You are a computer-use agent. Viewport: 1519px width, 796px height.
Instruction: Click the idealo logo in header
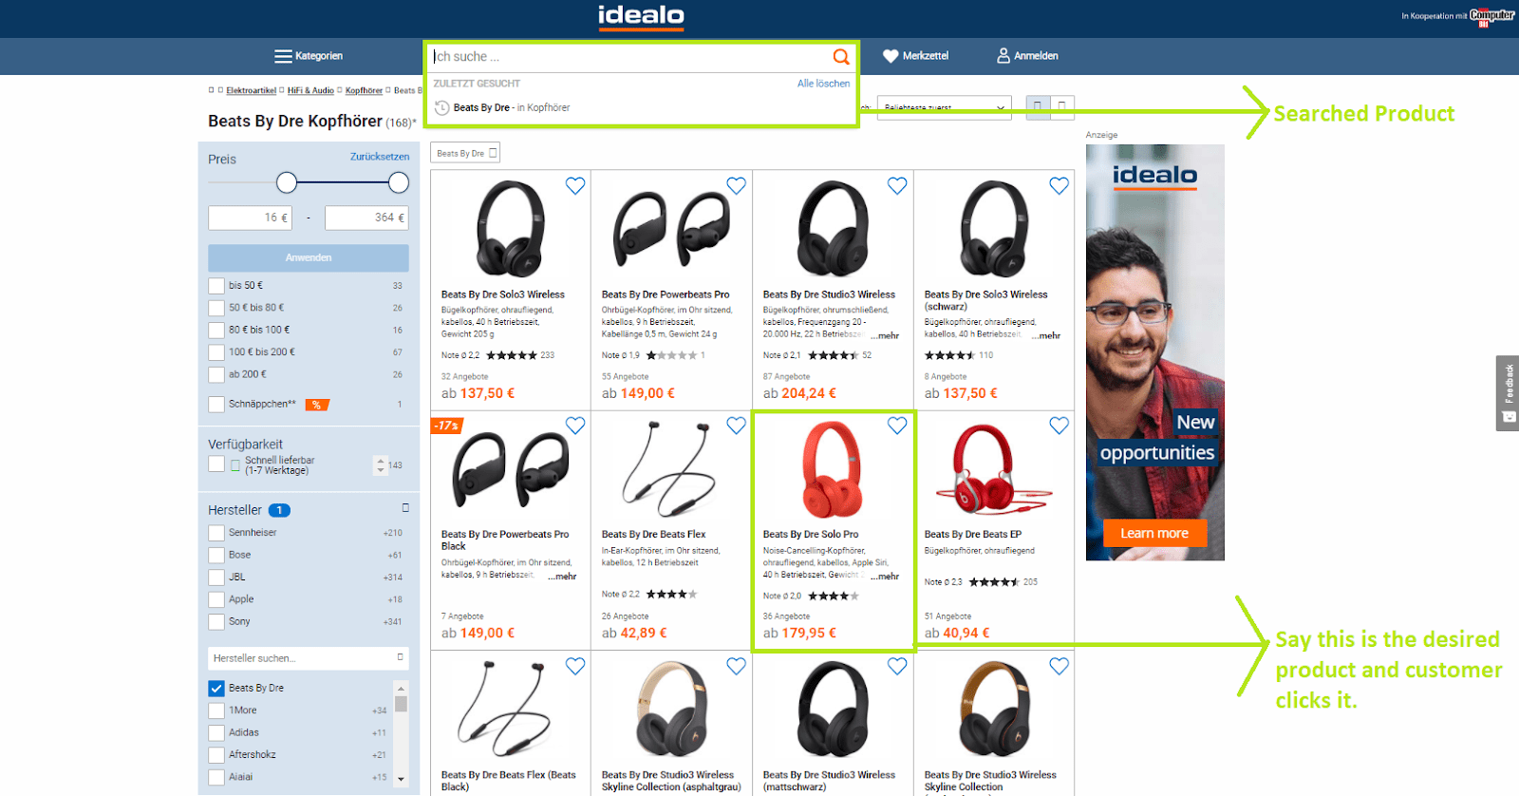click(641, 17)
